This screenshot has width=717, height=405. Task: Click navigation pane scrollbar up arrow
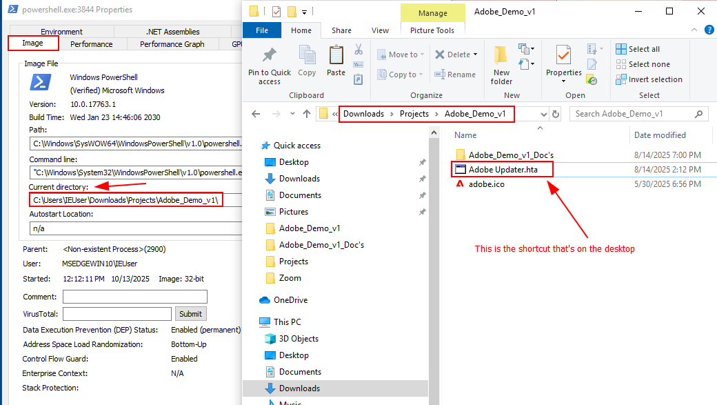tap(434, 132)
